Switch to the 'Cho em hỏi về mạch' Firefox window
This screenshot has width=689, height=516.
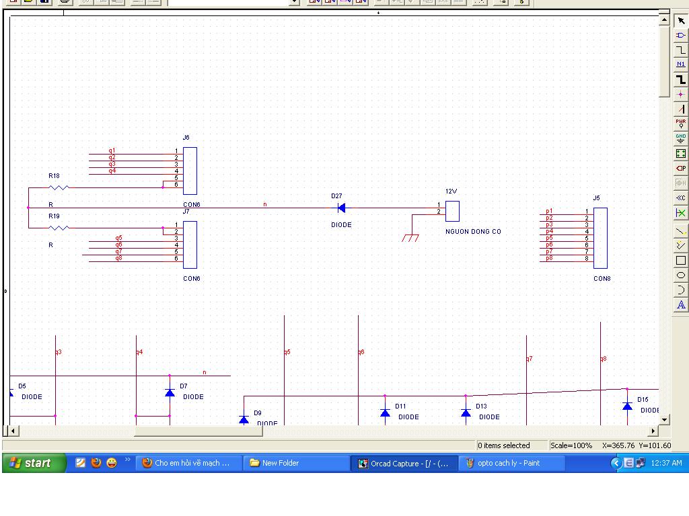188,463
